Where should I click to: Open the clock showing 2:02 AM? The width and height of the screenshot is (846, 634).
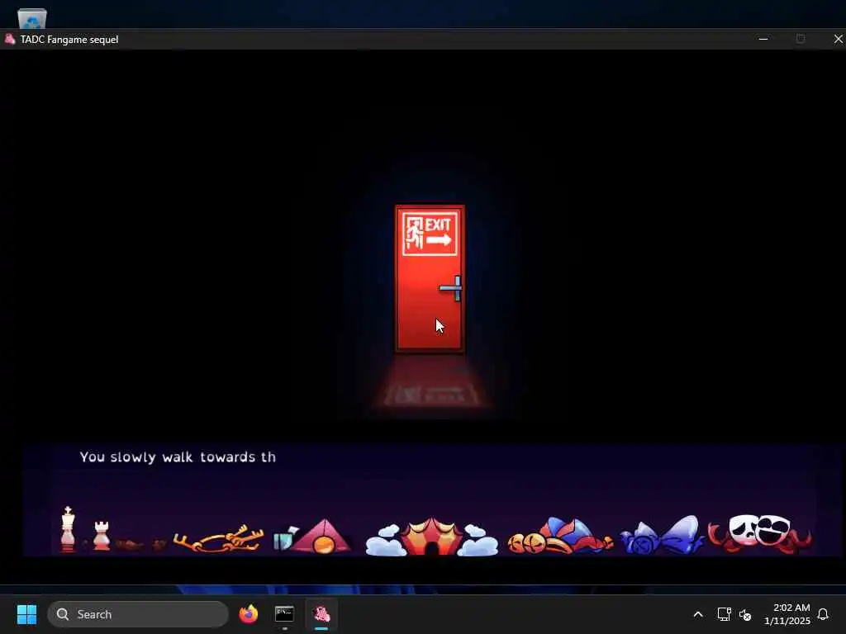point(787,614)
